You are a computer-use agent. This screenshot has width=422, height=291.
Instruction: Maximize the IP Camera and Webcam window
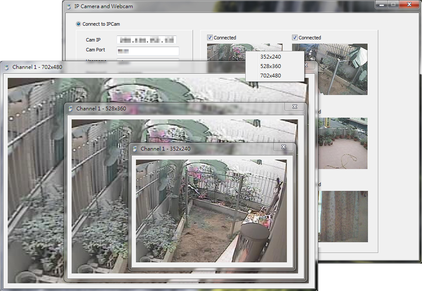point(393,5)
